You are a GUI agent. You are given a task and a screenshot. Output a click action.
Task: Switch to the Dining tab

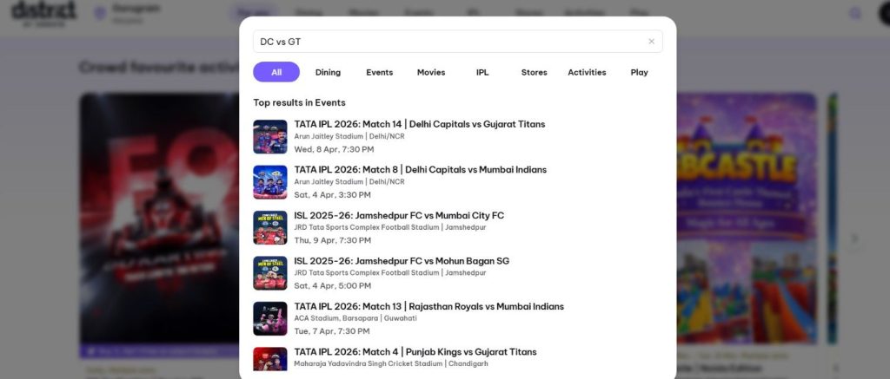328,72
